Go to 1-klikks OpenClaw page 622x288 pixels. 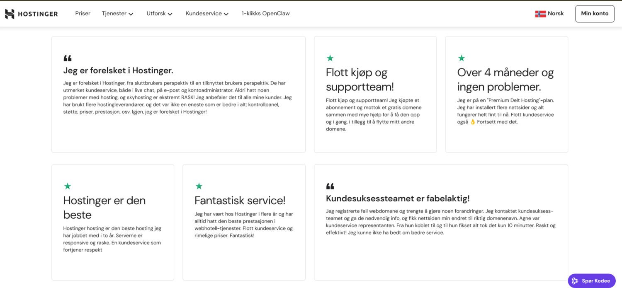click(x=265, y=14)
